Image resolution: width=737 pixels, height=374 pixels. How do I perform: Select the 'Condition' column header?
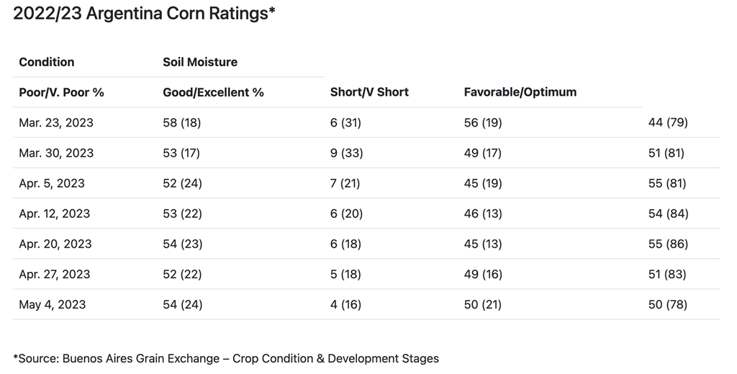47,62
